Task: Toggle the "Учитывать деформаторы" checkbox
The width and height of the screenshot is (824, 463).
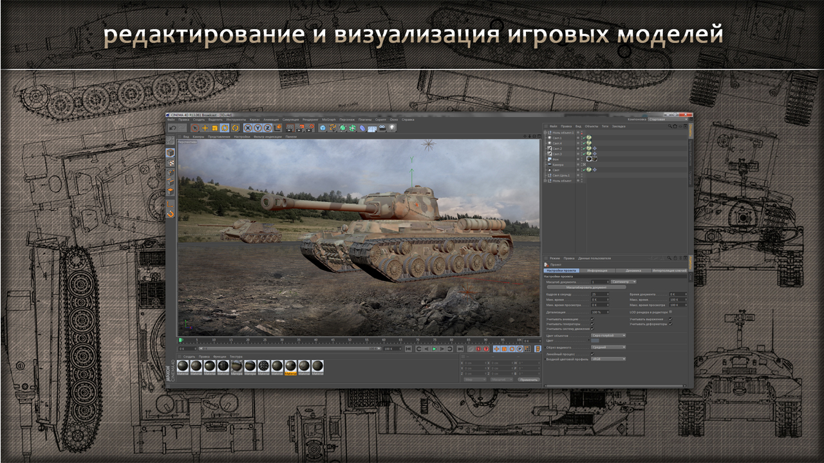Action: (x=670, y=324)
